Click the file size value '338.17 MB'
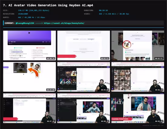 [x=23, y=10]
